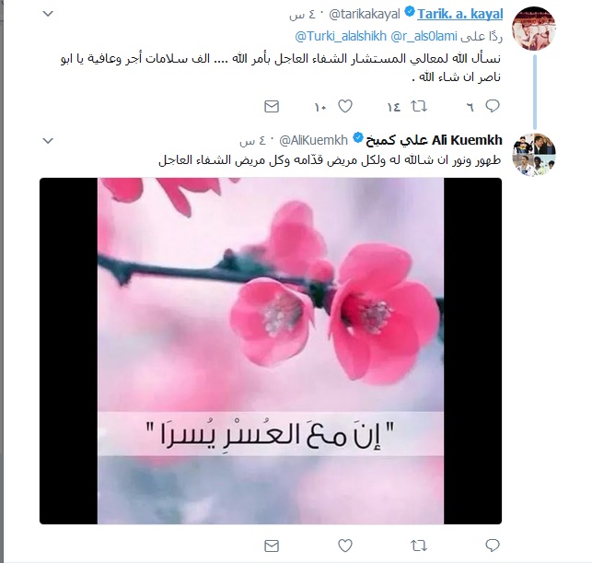Viewport: 592px width, 563px height.
Task: Open the @Turki_alalshikh mention link
Action: [x=341, y=36]
